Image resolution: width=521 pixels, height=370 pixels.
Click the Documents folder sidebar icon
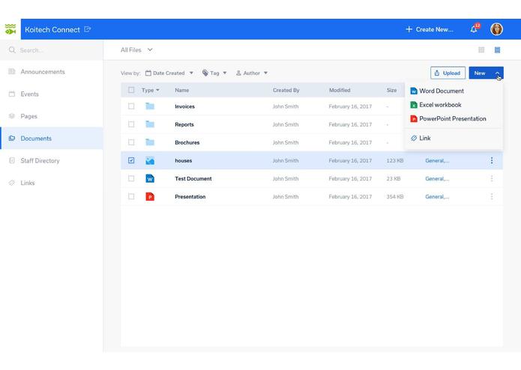pos(12,139)
